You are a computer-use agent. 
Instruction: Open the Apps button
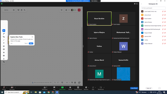pos(93,88)
